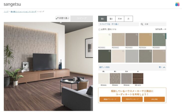Switch to the 壁2 tab
Viewport: 182px width, 112px height.
tap(111, 19)
